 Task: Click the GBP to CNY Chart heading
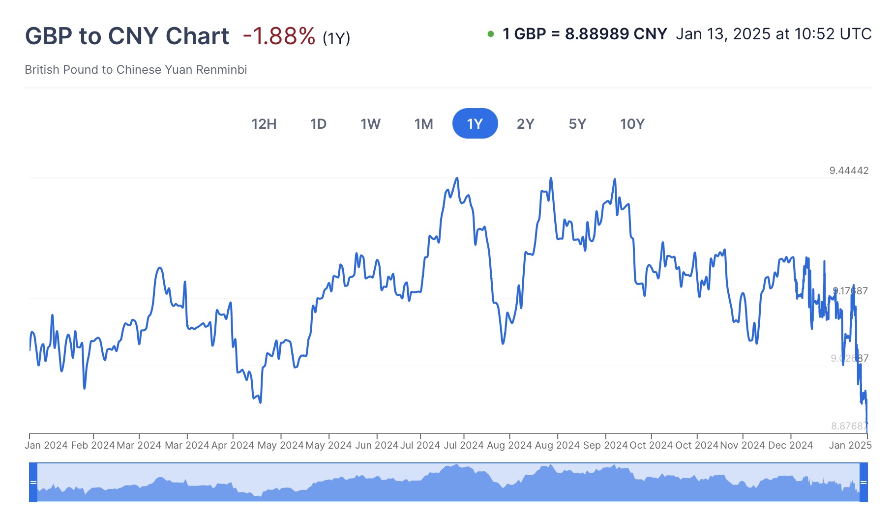127,36
